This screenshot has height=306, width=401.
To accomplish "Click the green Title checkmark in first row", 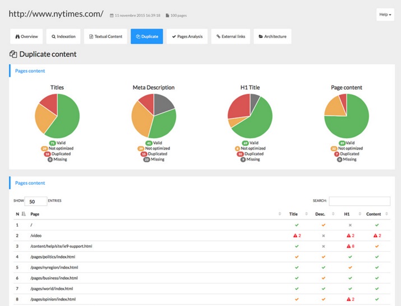I will (x=296, y=225).
